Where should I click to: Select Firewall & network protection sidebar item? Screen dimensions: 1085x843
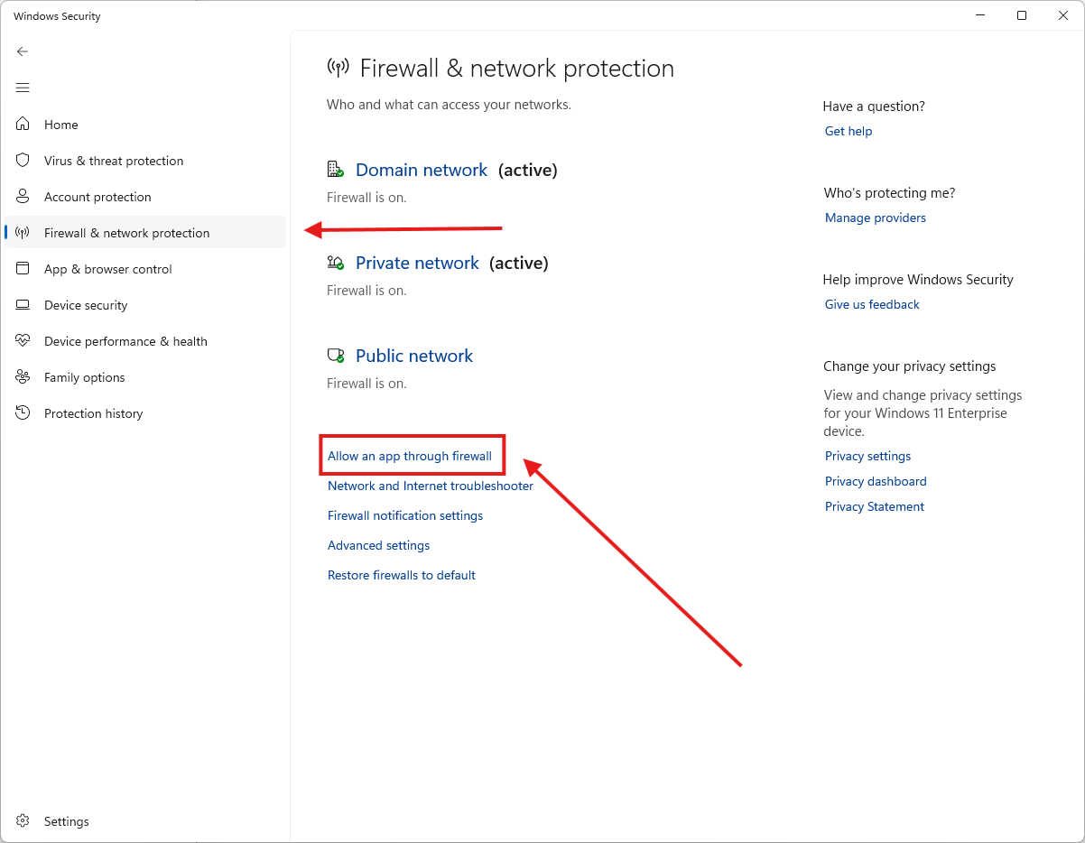(x=145, y=233)
